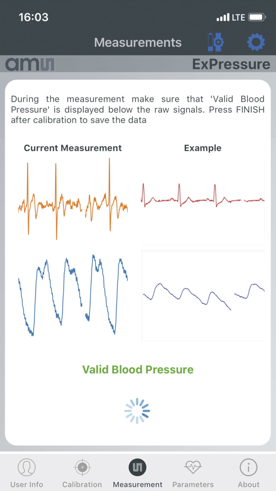Tap the ExPressure title text

pyautogui.click(x=231, y=64)
